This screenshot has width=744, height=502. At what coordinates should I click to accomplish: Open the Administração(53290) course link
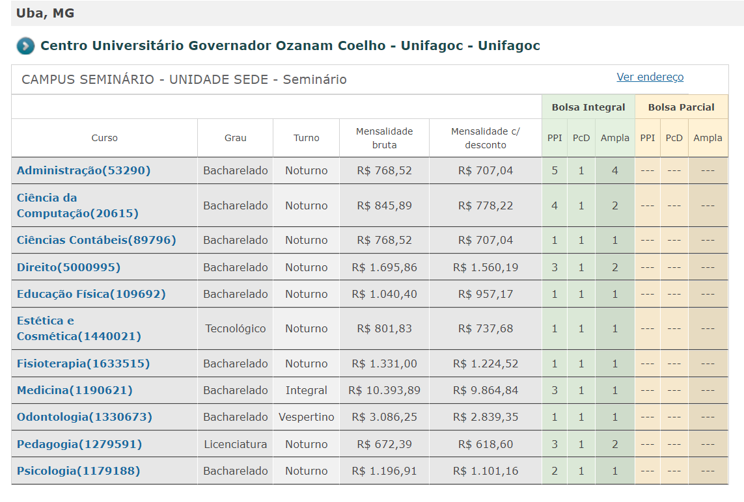tap(83, 170)
